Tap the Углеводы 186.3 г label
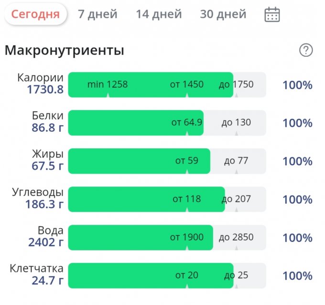The width and height of the screenshot is (325, 305). [38, 198]
